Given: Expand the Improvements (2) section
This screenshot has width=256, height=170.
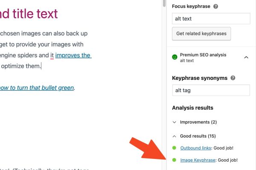Looking at the screenshot, I should click(x=175, y=122).
